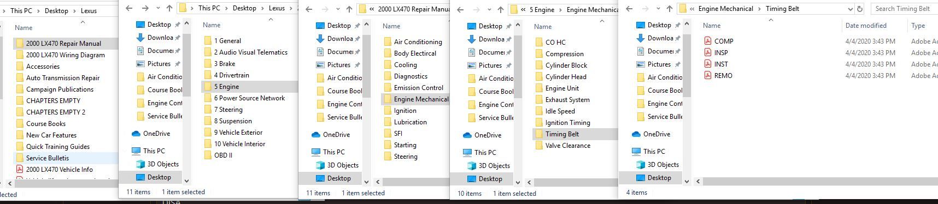Open recent locations dropdown in Timing Belt window
938x204 pixels.
pos(659,9)
